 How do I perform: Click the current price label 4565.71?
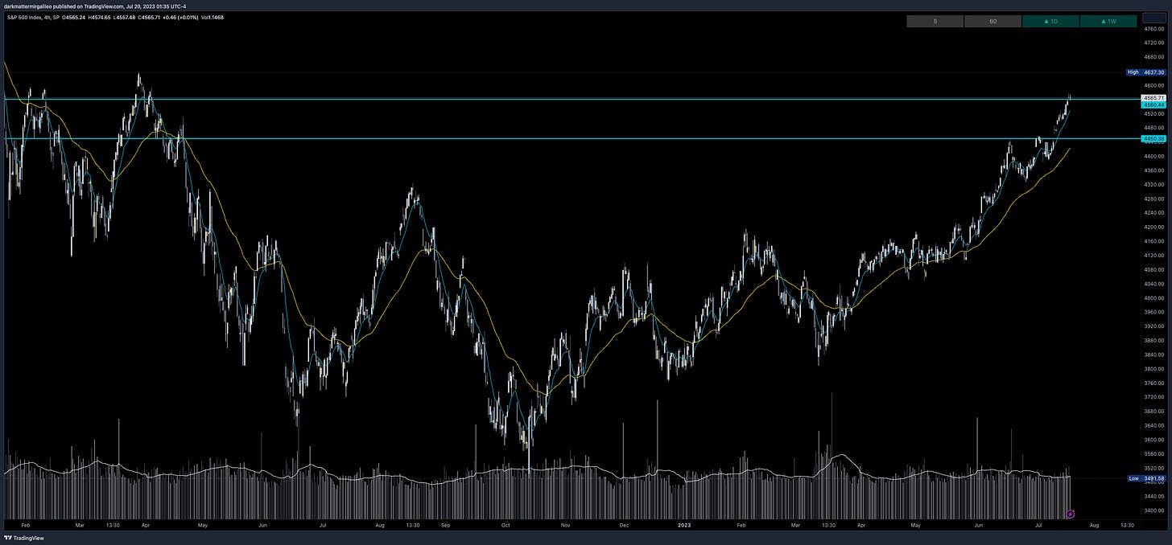(1152, 98)
